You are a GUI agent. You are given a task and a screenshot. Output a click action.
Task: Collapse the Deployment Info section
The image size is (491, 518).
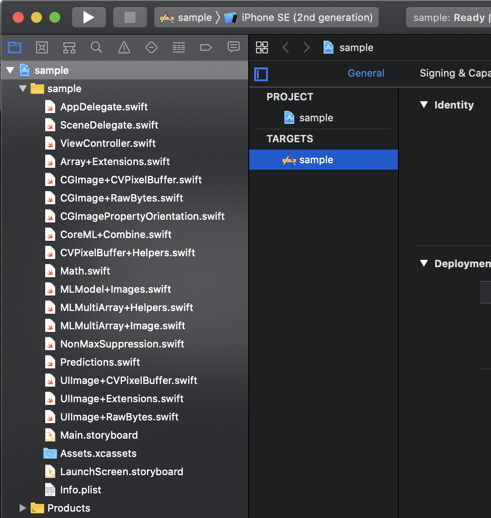(424, 263)
